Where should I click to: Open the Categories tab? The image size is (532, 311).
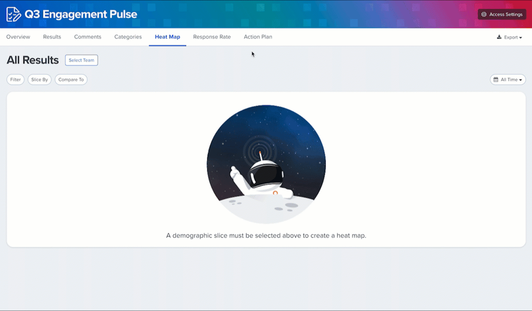coord(128,37)
